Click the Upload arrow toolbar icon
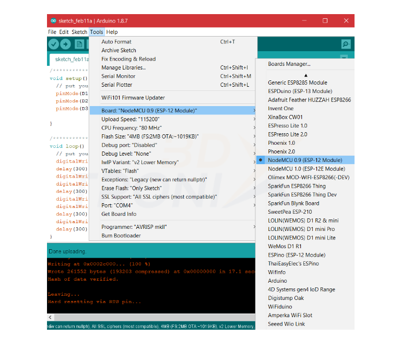Image resolution: width=401 pixels, height=348 pixels. click(66, 44)
